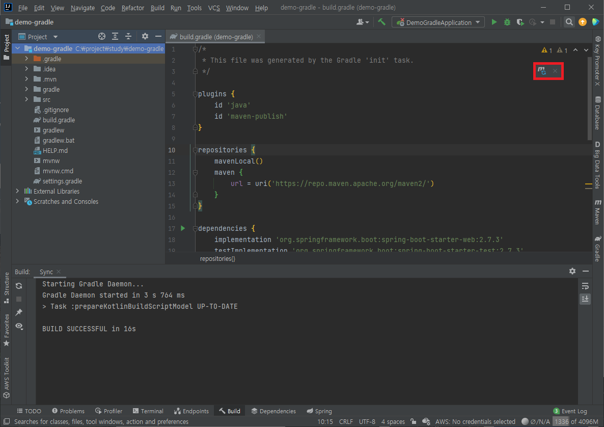Select build.gradle in project tree
Screen dimensions: 604x427
(59, 120)
